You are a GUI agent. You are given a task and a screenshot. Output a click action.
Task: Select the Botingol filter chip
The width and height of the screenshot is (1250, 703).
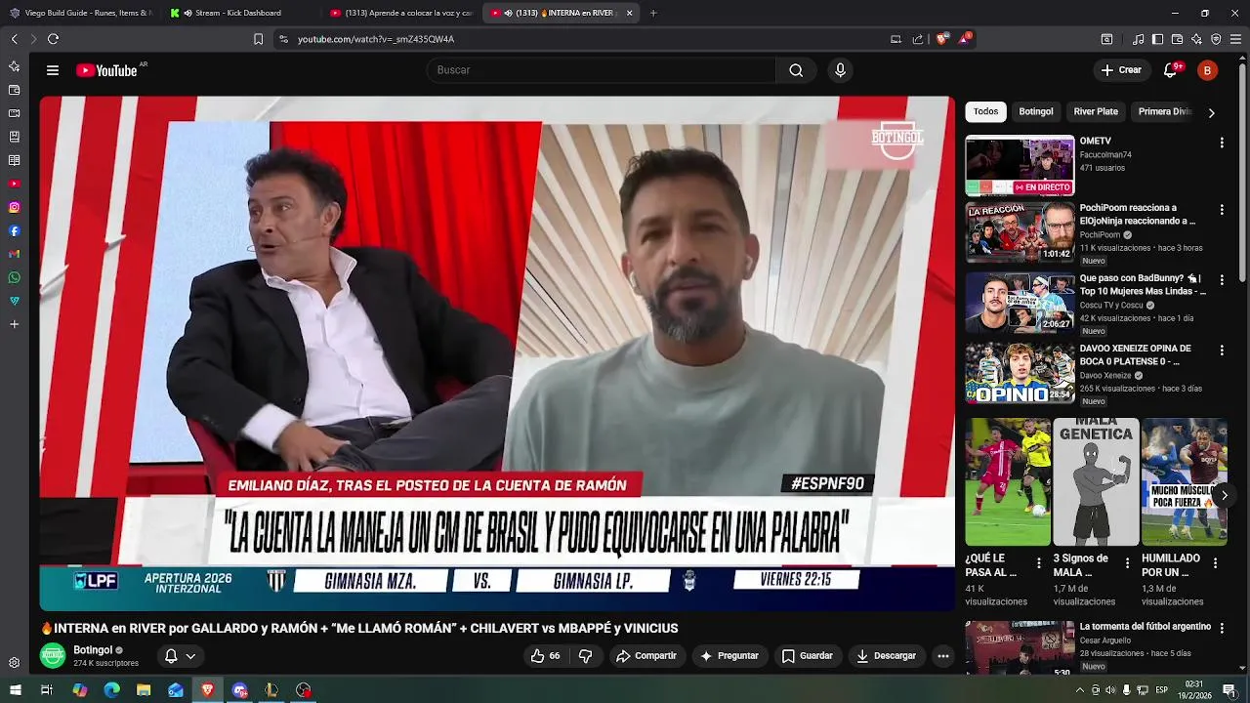click(x=1036, y=111)
